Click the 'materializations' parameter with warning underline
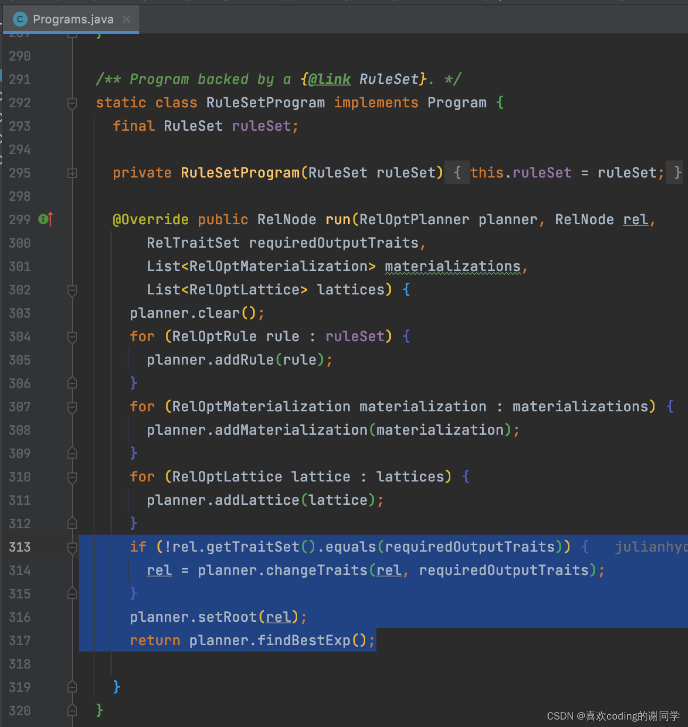The width and height of the screenshot is (688, 727). (x=453, y=266)
